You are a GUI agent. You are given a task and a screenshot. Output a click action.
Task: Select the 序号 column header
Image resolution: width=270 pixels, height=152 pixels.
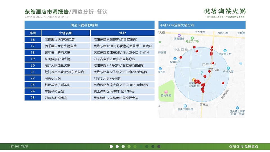33,33
